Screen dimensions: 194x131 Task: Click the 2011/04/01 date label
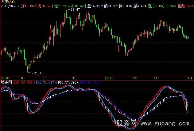click(x=10, y=6)
